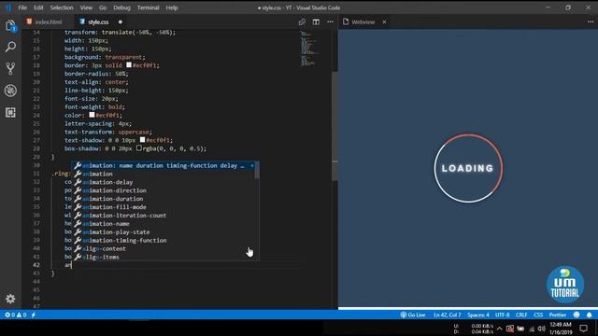The image size is (598, 336).
Task: Click the feedback smiley in status bar
Action: pyautogui.click(x=577, y=315)
